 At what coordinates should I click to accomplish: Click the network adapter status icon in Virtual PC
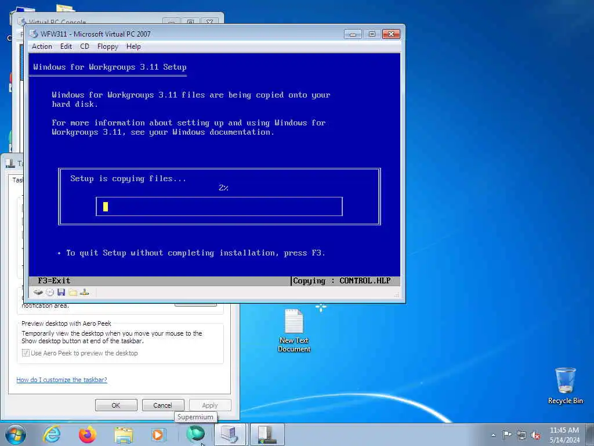[x=84, y=292]
